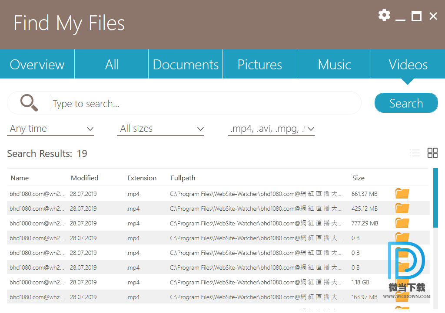This screenshot has height=313, width=445.
Task: Expand the Any time dropdown
Action: point(50,129)
